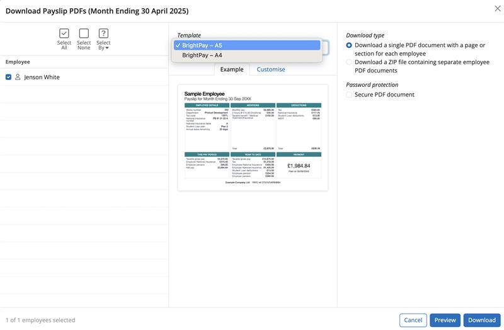Click the Select All icon
This screenshot has height=330, width=504.
[64, 33]
